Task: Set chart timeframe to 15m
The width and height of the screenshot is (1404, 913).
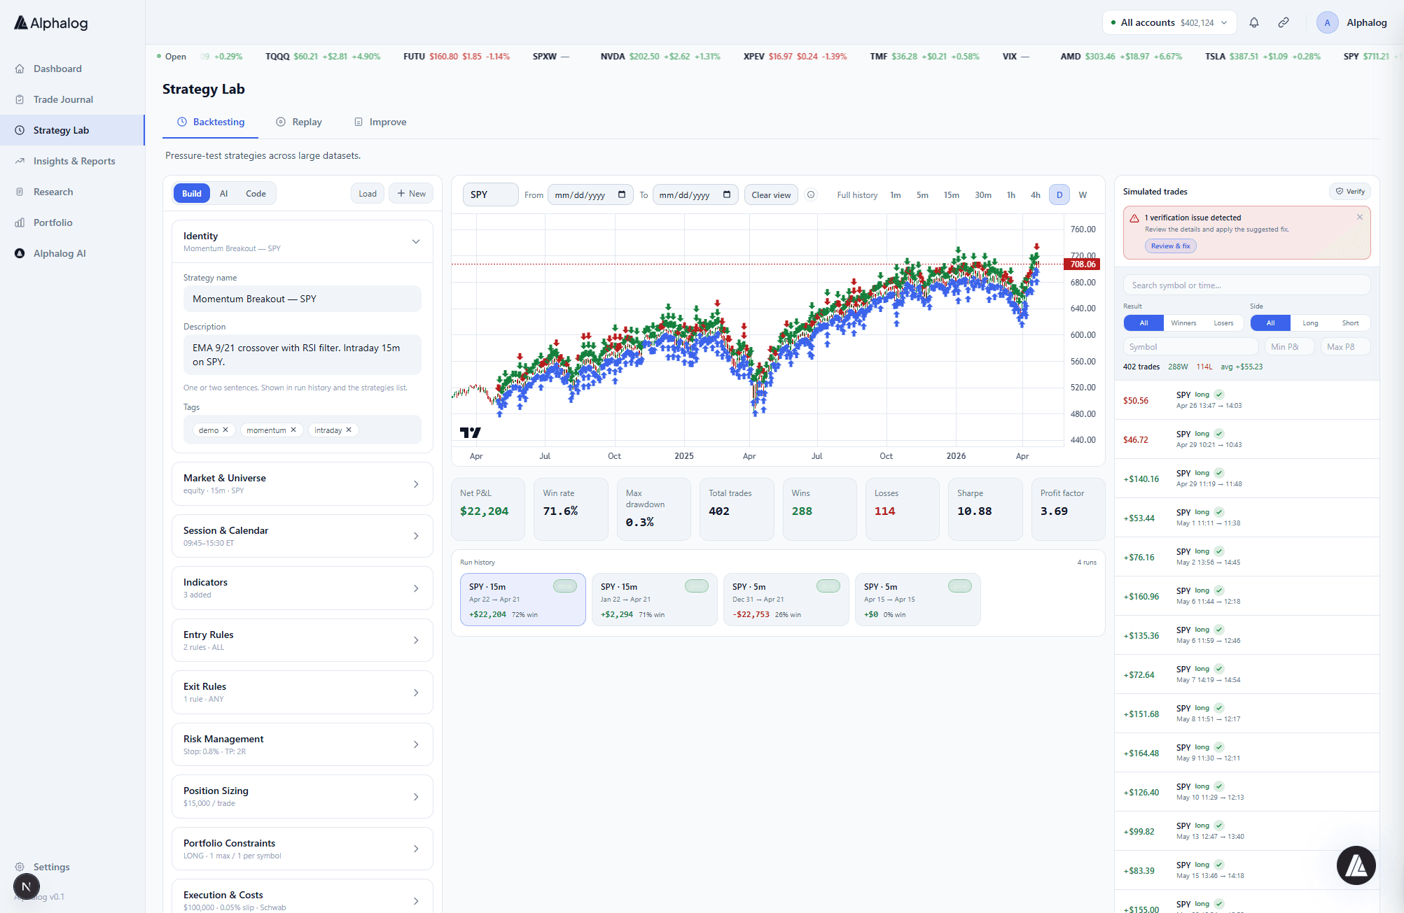Action: pos(951,194)
